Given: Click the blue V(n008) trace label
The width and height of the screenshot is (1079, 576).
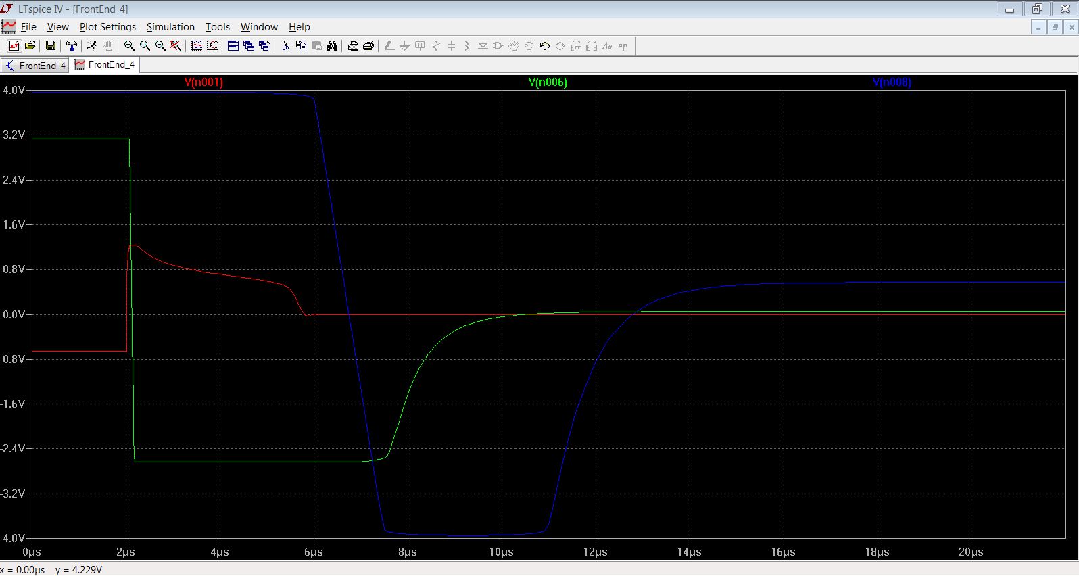Looking at the screenshot, I should click(892, 82).
